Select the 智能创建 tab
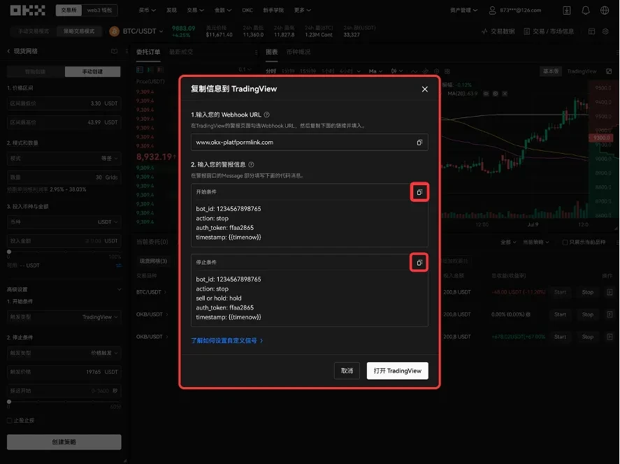The image size is (620, 464). [36, 71]
